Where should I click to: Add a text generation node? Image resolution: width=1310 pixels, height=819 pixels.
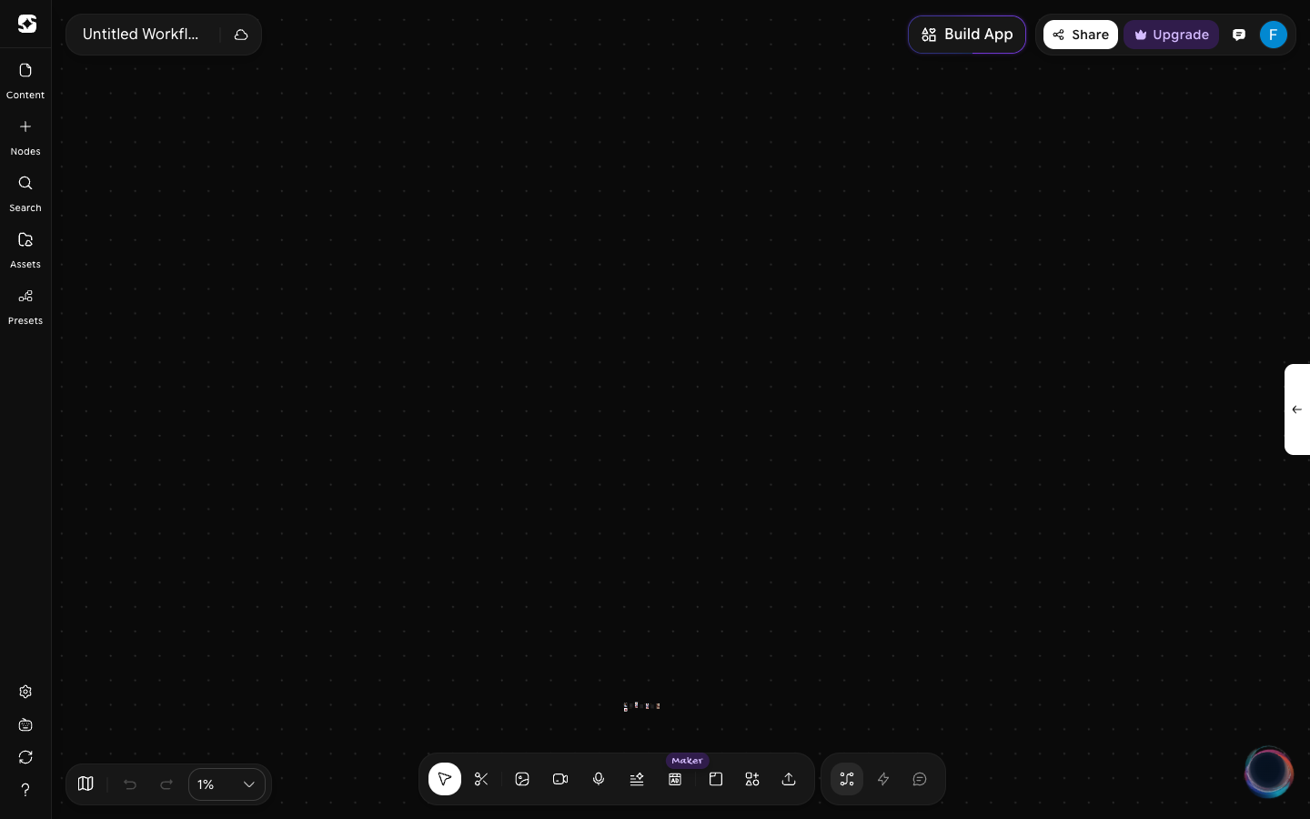pyautogui.click(x=637, y=779)
